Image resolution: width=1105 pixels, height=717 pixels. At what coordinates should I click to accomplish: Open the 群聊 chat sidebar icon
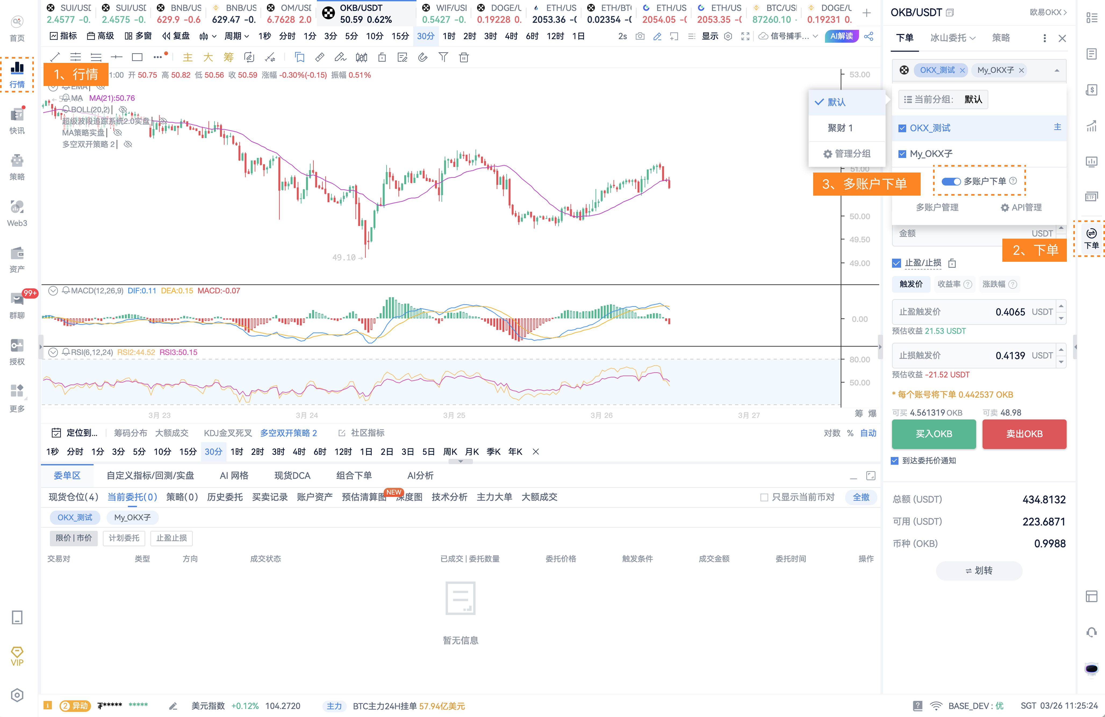[17, 306]
